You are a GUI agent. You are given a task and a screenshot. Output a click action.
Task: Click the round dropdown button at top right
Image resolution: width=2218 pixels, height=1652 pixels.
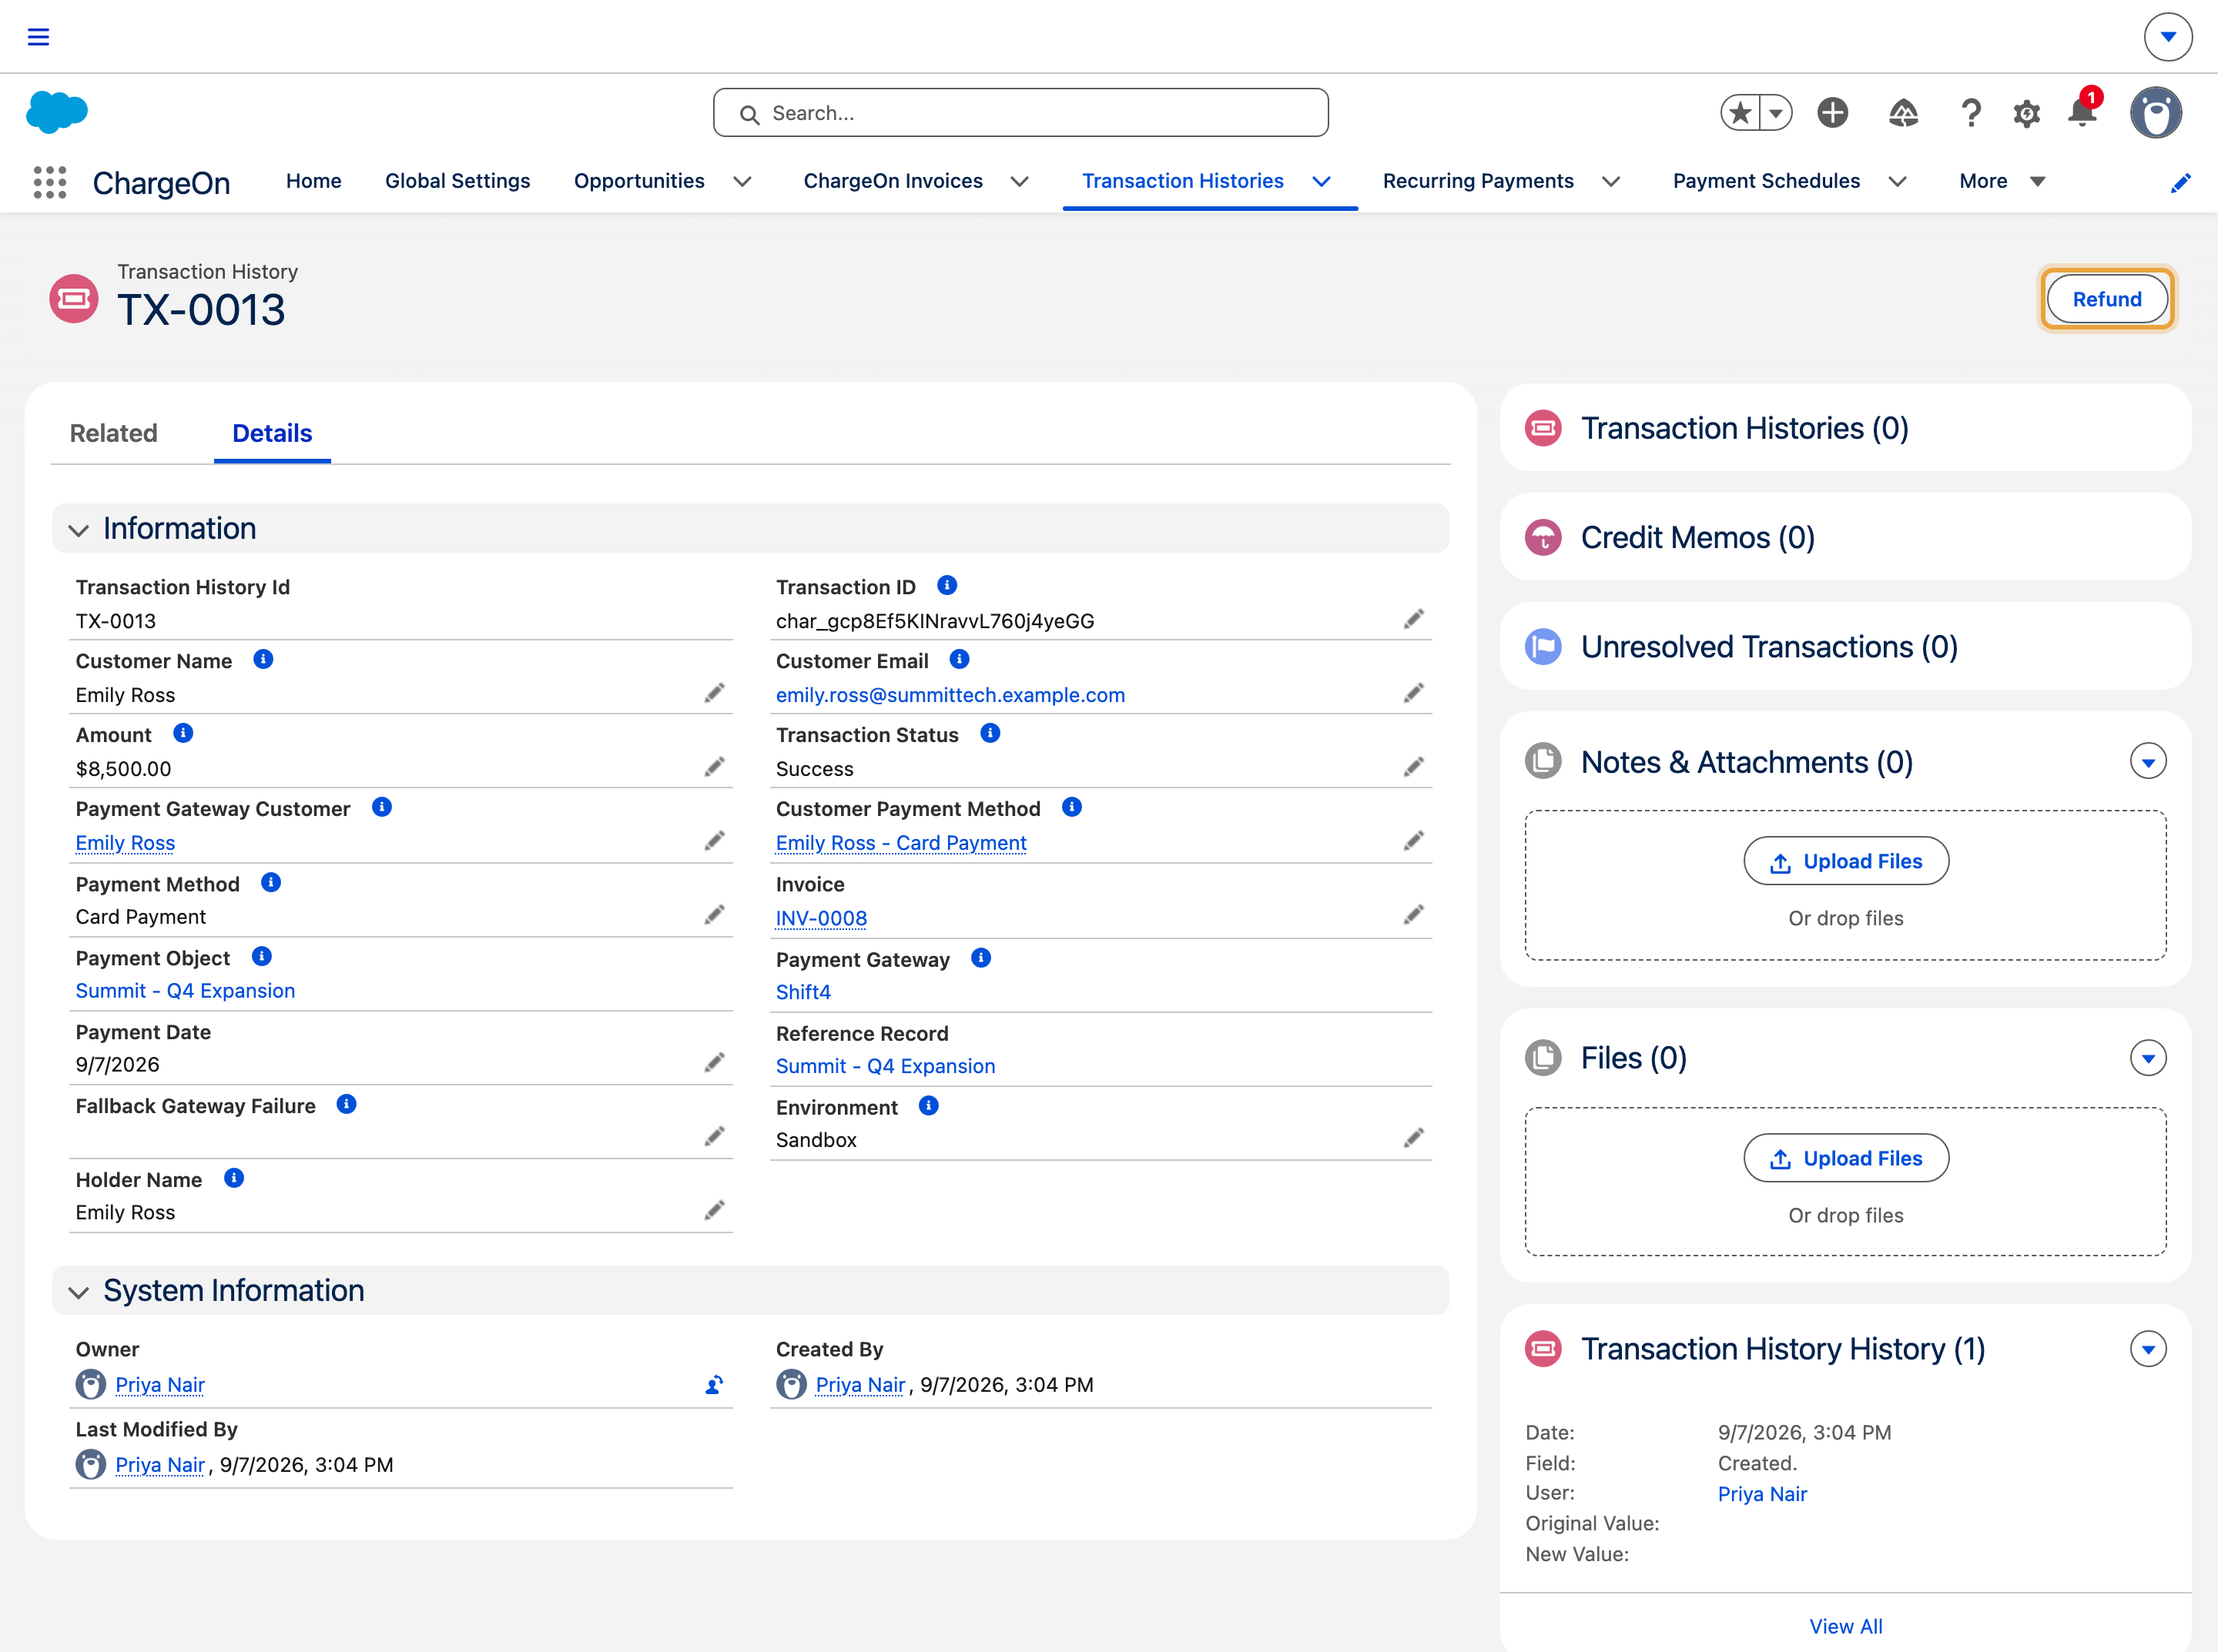(x=2168, y=37)
